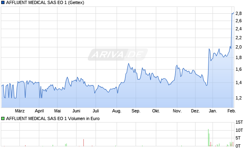This screenshot has width=251, height=150.
Task: Click the 10T volume axis label
Action: [x=239, y=130]
